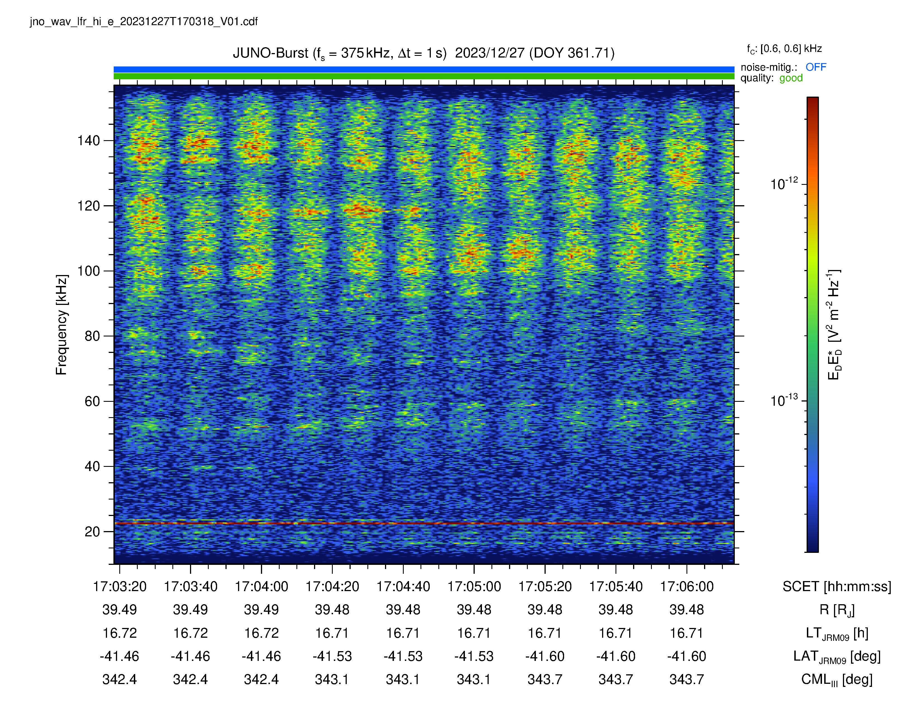The height and width of the screenshot is (712, 922).
Task: Click the red horizontal line near 22 kHz
Action: point(424,523)
